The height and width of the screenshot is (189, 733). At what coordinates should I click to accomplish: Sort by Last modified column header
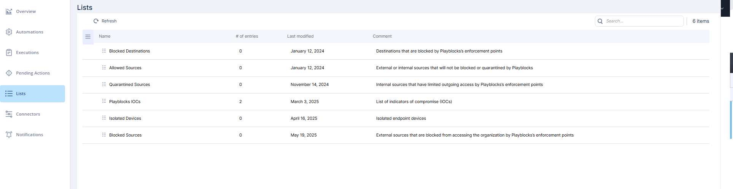point(301,36)
